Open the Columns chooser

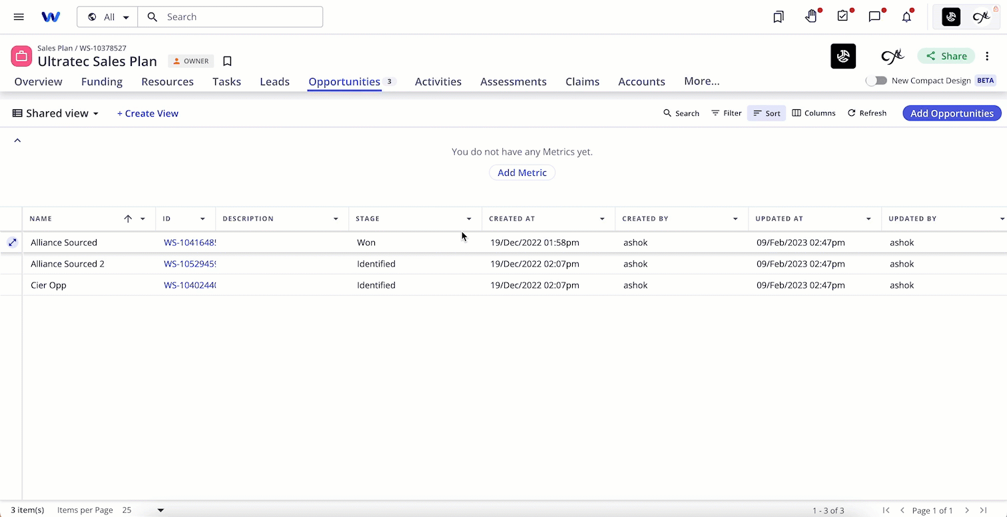tap(813, 113)
